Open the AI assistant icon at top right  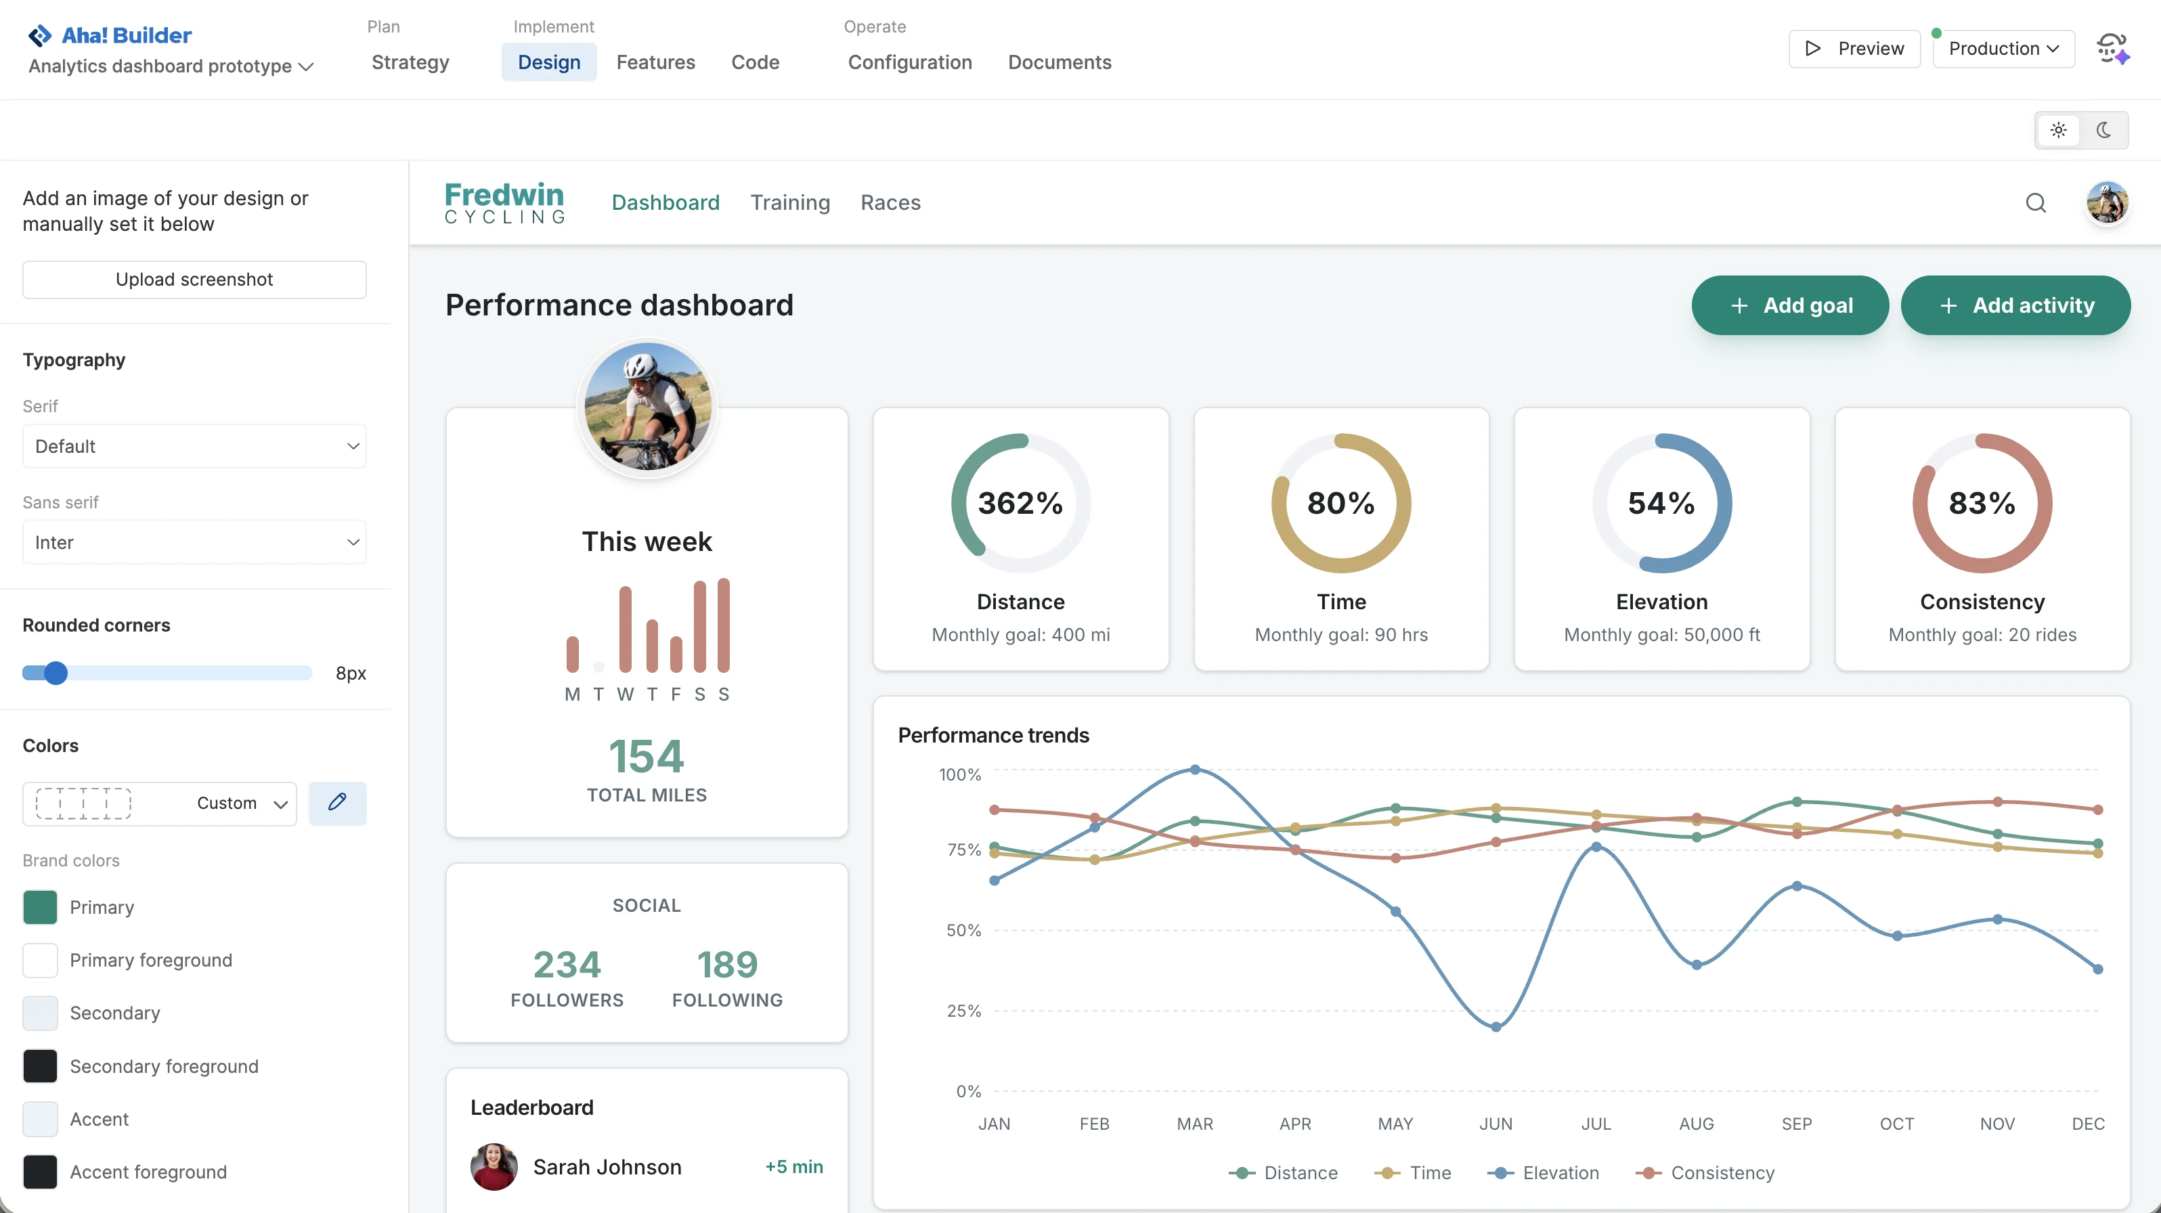click(x=2112, y=49)
